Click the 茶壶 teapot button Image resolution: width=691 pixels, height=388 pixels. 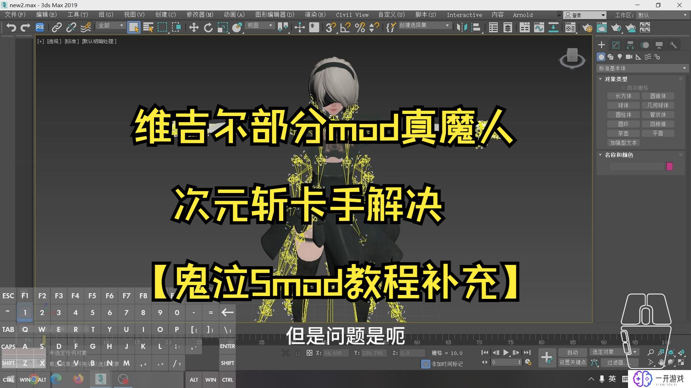(623, 133)
